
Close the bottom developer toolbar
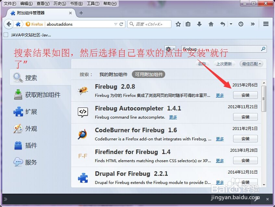pyautogui.click(x=268, y=199)
